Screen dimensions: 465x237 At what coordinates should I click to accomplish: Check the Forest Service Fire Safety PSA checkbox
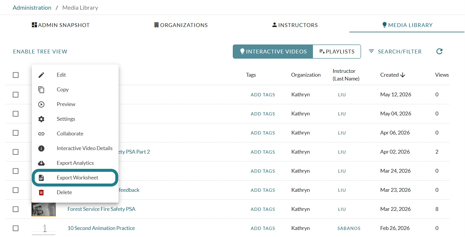(x=16, y=209)
